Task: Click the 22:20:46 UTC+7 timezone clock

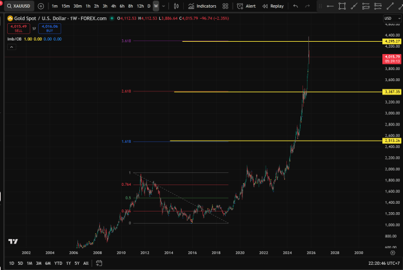Action: click(x=384, y=264)
